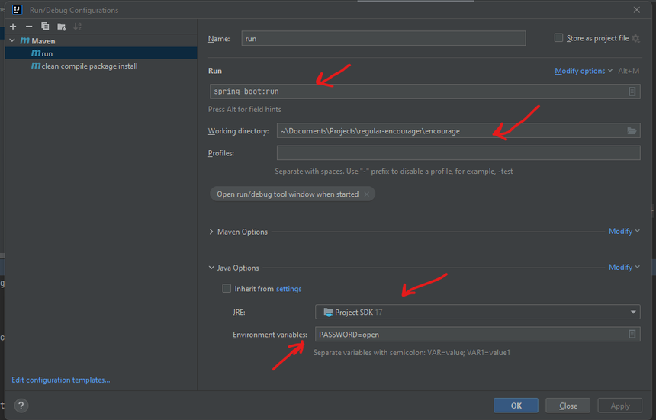Select the run Maven configuration
Viewport: 656px width, 420px height.
[x=47, y=53]
